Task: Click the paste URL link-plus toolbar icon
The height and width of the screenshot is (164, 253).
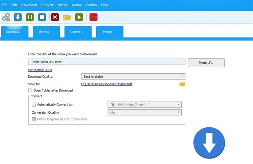Action: pyautogui.click(x=6, y=17)
